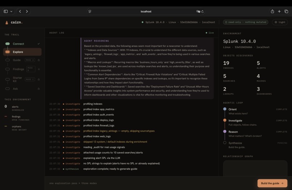Click the cairn flame logo icon

(7, 23)
